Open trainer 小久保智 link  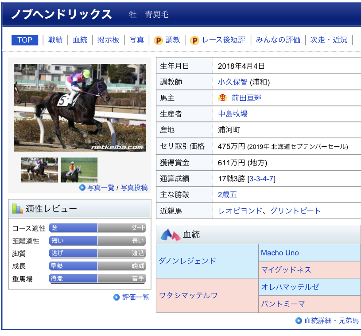click(x=233, y=82)
